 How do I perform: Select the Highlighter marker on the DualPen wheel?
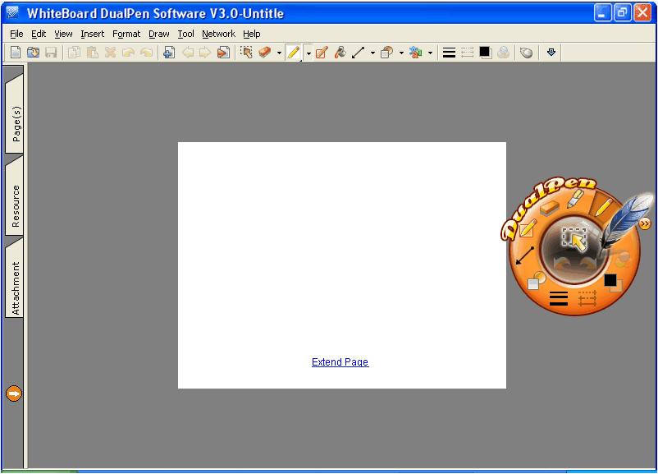(575, 198)
